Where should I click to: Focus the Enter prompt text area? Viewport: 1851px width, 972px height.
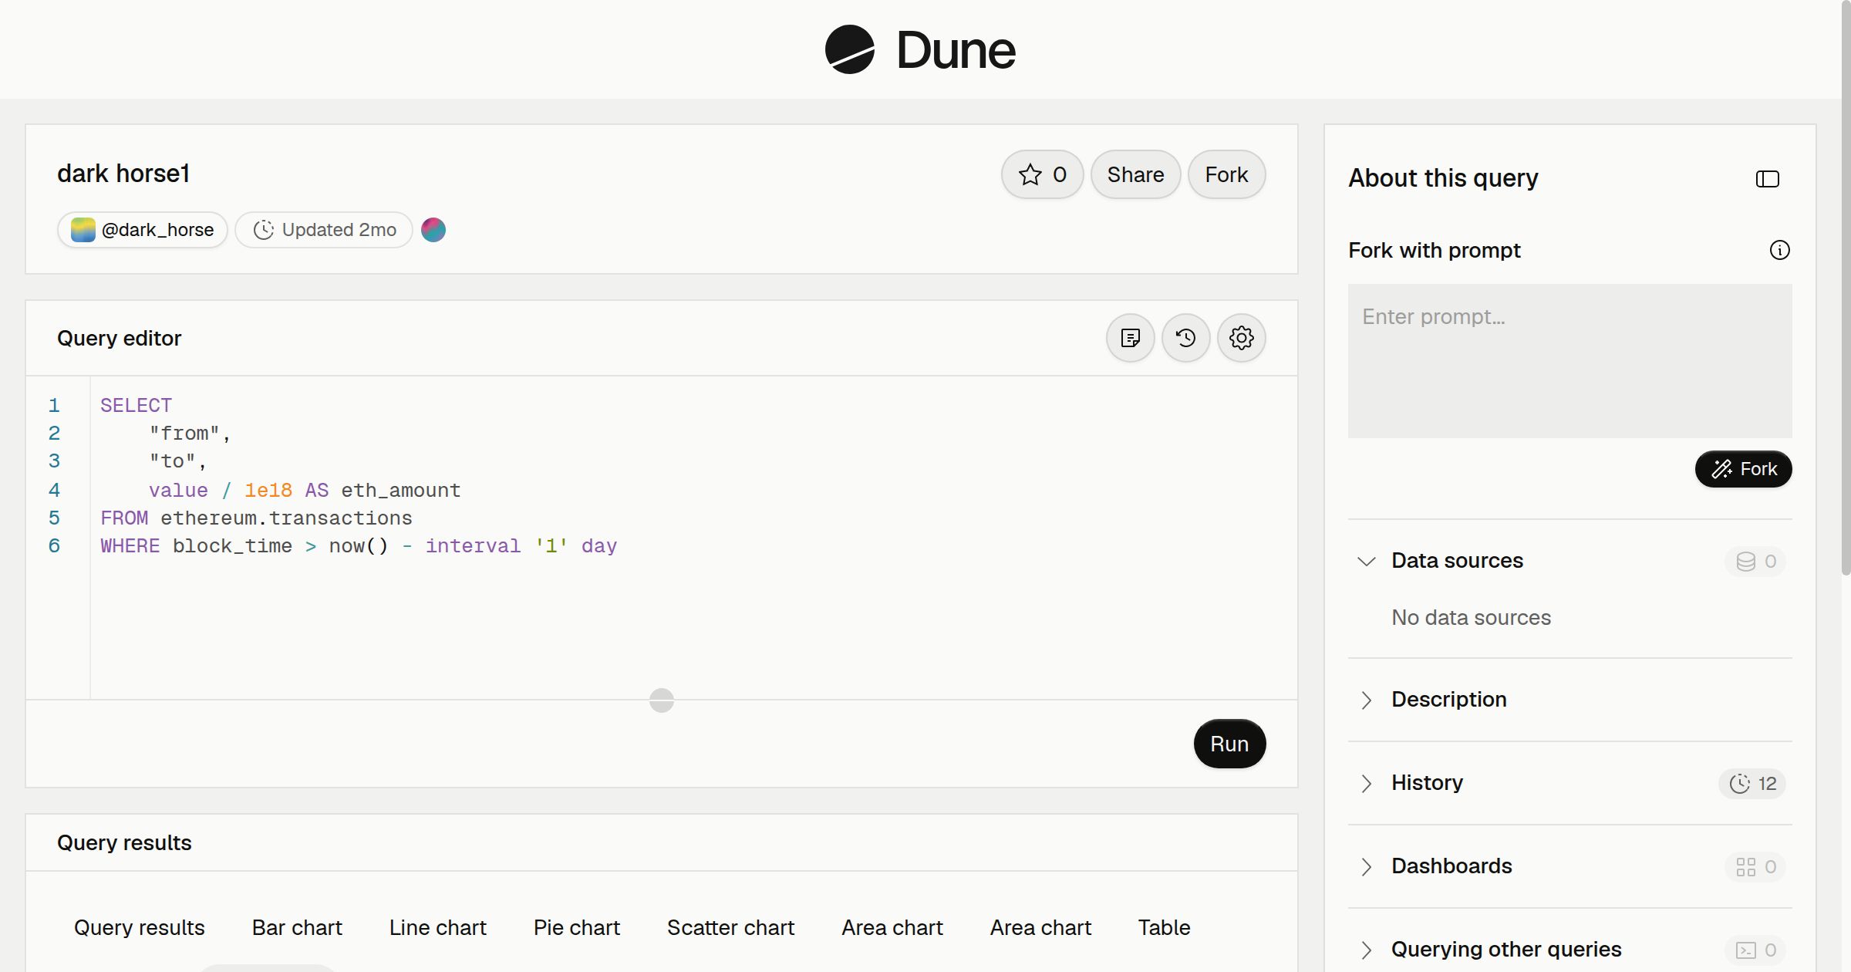[x=1569, y=360]
